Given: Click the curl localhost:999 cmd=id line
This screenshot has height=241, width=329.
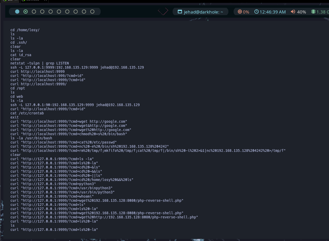Looking at the screenshot, I should 47,76.
